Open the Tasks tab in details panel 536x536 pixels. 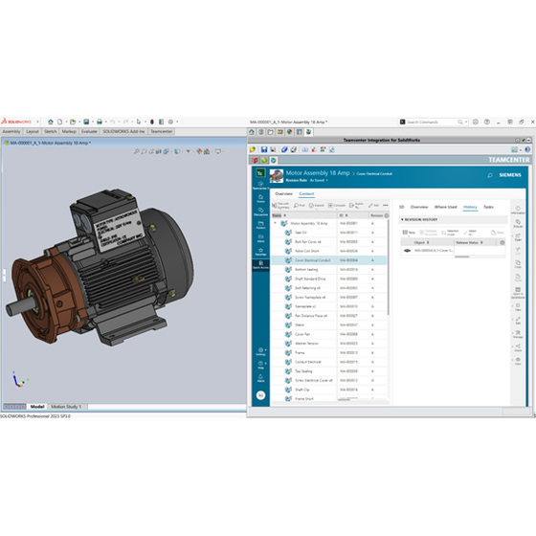click(x=488, y=207)
